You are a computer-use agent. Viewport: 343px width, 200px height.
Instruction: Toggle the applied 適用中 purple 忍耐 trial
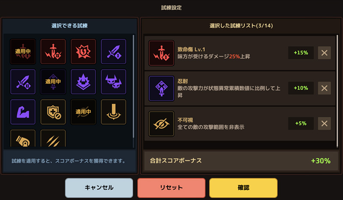(53, 82)
